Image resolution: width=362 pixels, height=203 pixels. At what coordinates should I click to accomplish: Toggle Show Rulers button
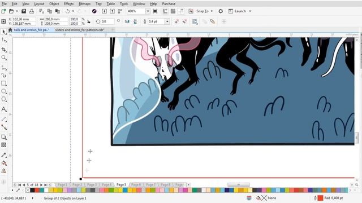coord(165,11)
